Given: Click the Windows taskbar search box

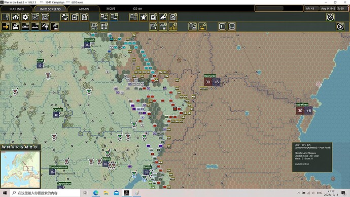Looking at the screenshot, I should coord(45,193).
